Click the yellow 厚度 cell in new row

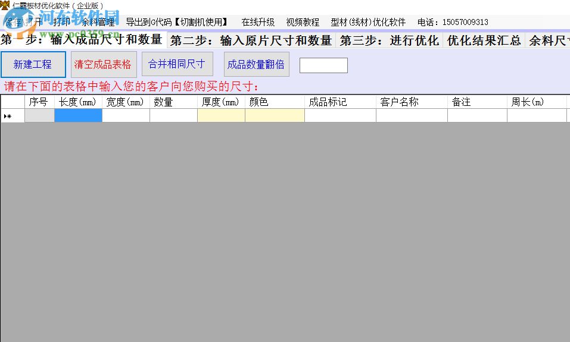pyautogui.click(x=220, y=115)
